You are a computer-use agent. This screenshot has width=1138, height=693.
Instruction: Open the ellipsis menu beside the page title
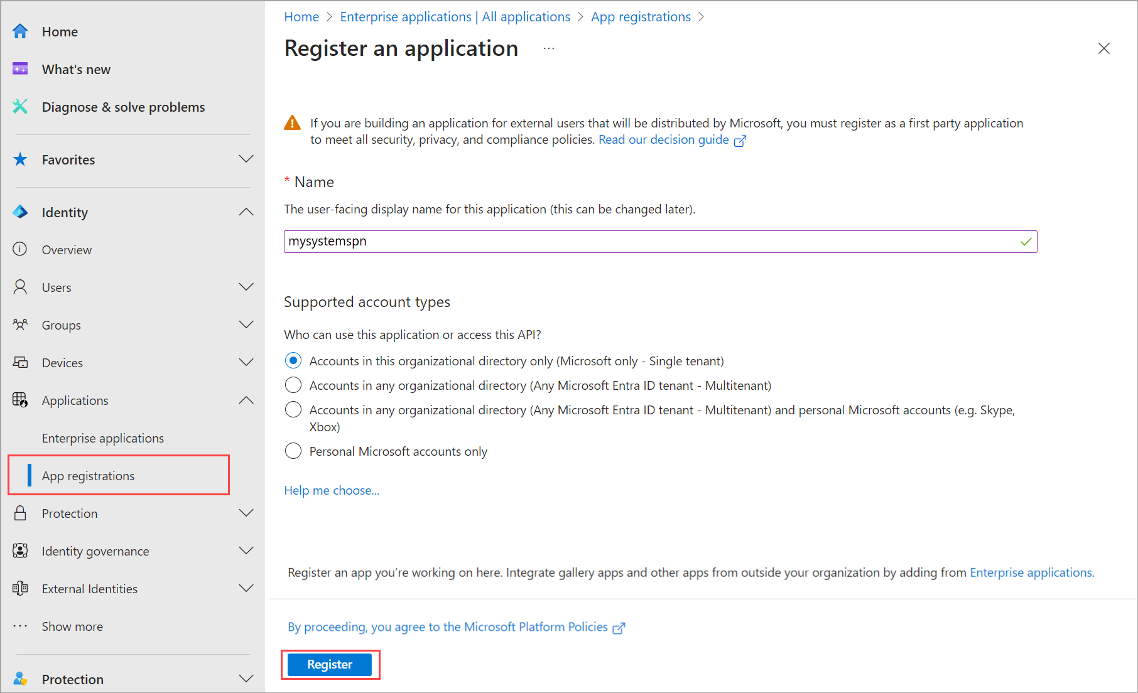coord(549,48)
